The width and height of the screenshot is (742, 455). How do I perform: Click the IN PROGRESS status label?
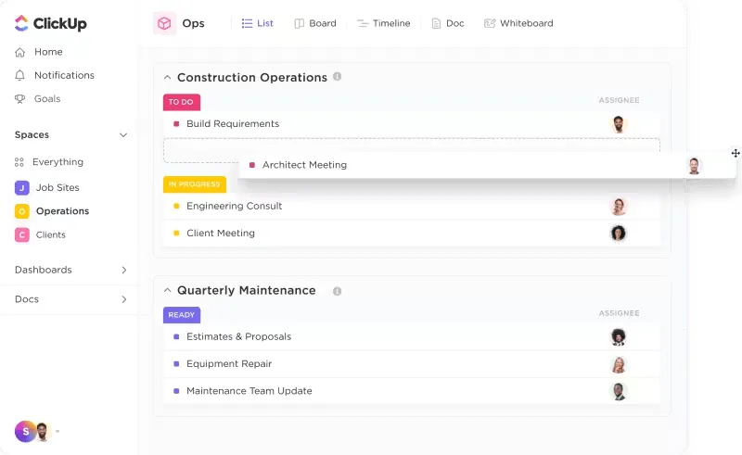[195, 184]
